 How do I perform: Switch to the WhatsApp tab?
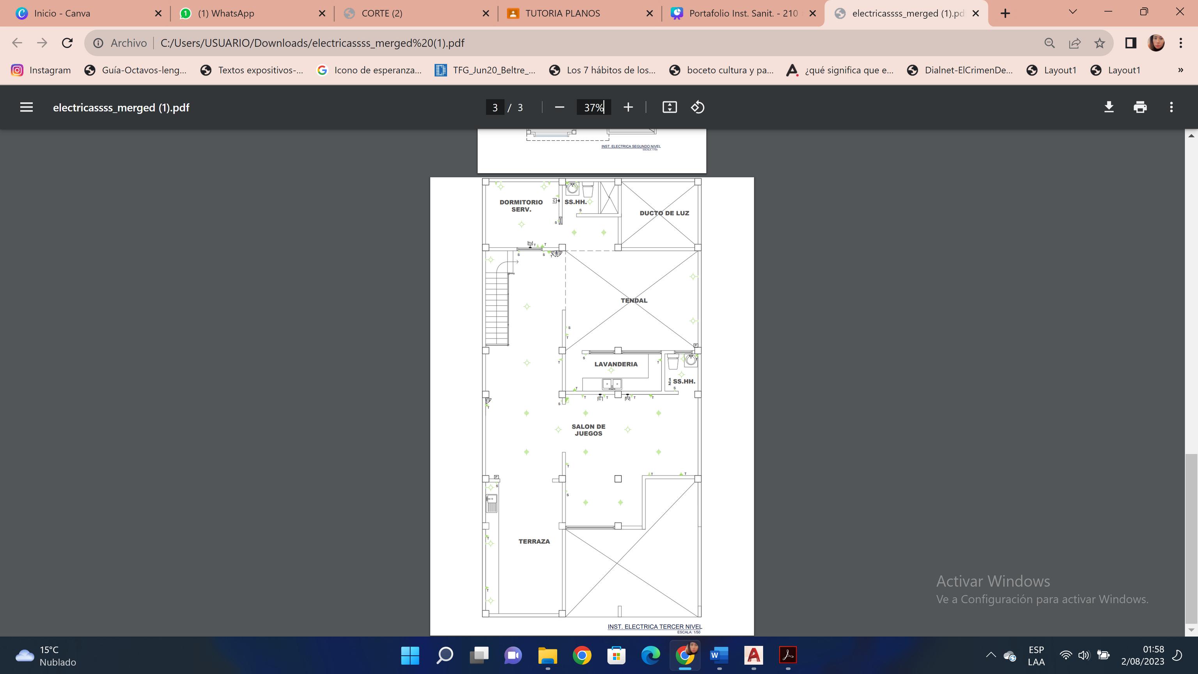[226, 14]
